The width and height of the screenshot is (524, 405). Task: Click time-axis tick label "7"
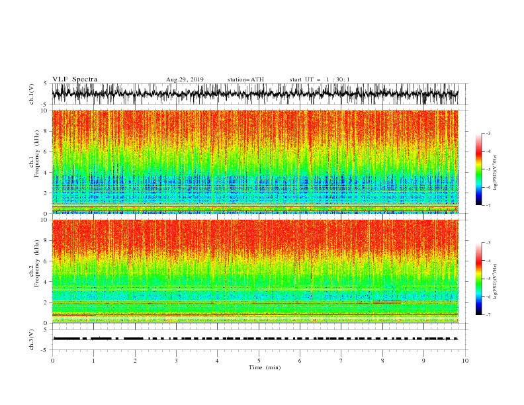click(x=341, y=361)
